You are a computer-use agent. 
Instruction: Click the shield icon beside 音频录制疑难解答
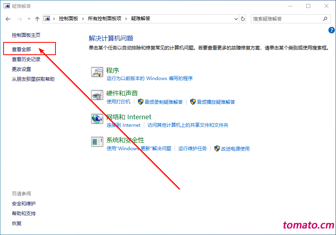(x=141, y=101)
